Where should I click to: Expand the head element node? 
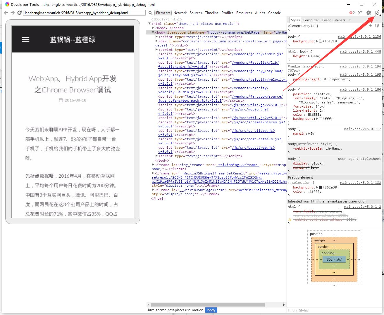(153, 28)
